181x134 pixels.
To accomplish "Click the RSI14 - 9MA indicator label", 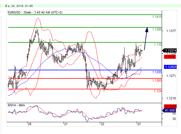I will pos(16,105).
